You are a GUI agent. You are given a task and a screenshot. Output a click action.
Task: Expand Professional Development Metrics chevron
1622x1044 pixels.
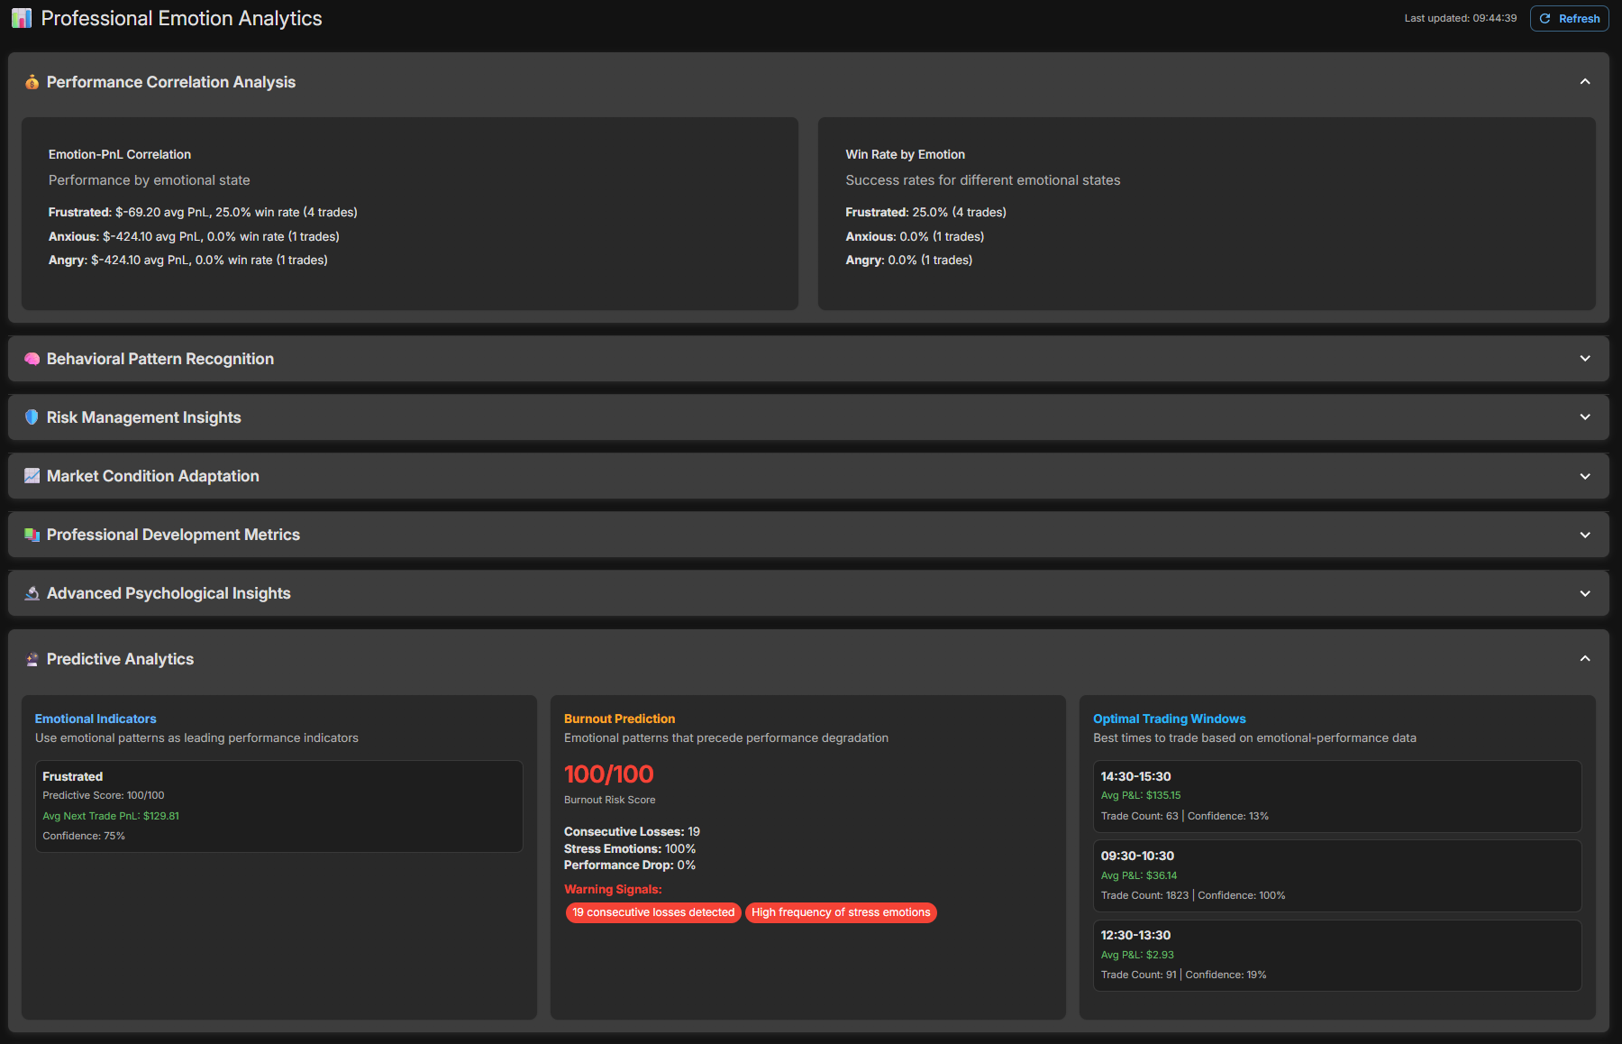point(1585,535)
